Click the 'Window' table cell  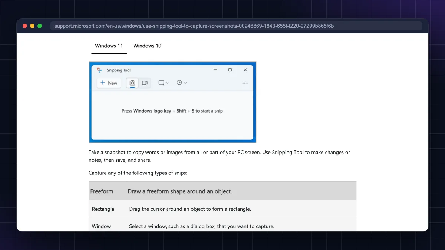pyautogui.click(x=101, y=226)
